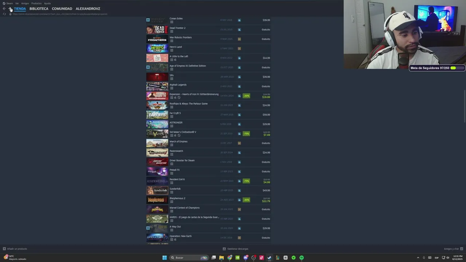Switch to the TIENDA tab
This screenshot has width=466, height=262.
tap(20, 9)
